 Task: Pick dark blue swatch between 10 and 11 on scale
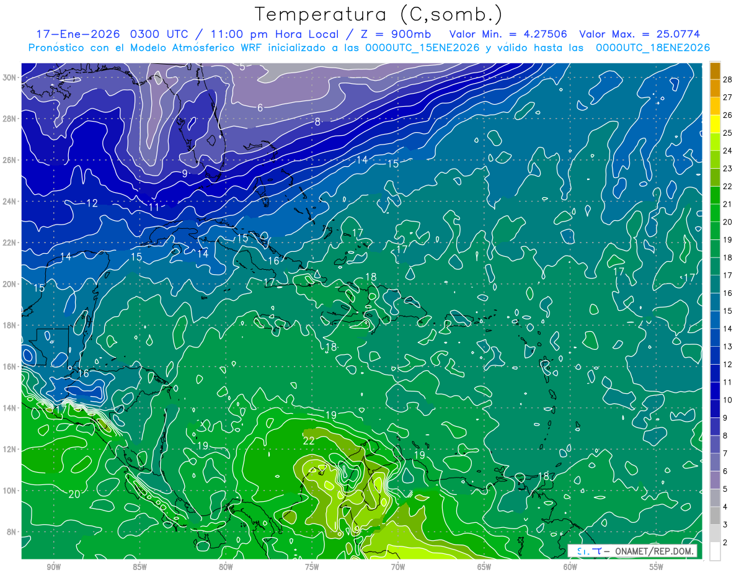click(x=715, y=391)
